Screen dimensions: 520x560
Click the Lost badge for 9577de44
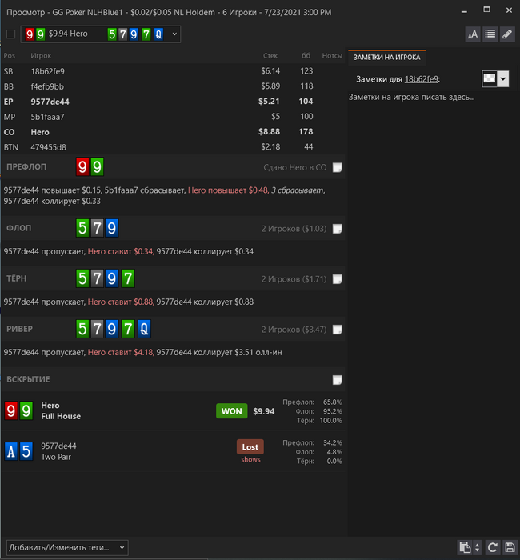[x=250, y=446]
